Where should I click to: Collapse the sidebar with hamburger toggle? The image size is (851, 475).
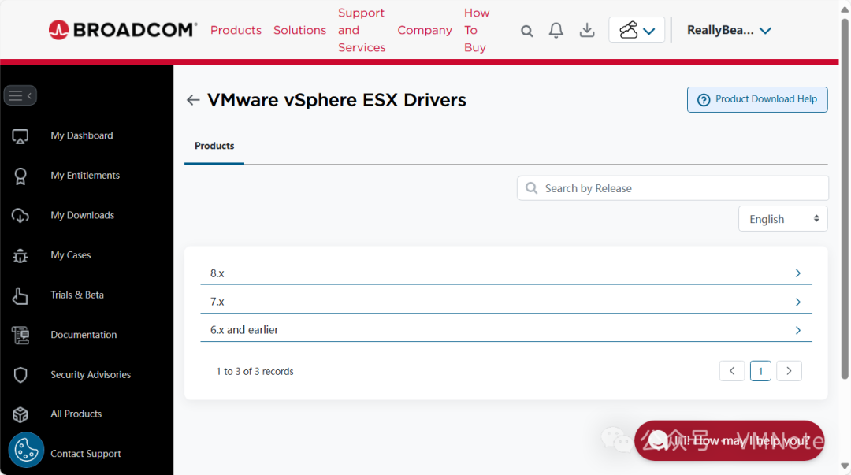pos(20,95)
